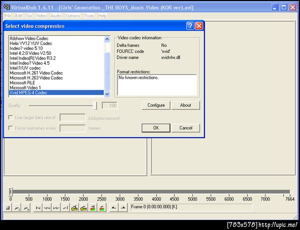Click codec list scroll up arrow
Viewport: 300px width, 230px height.
tap(107, 39)
